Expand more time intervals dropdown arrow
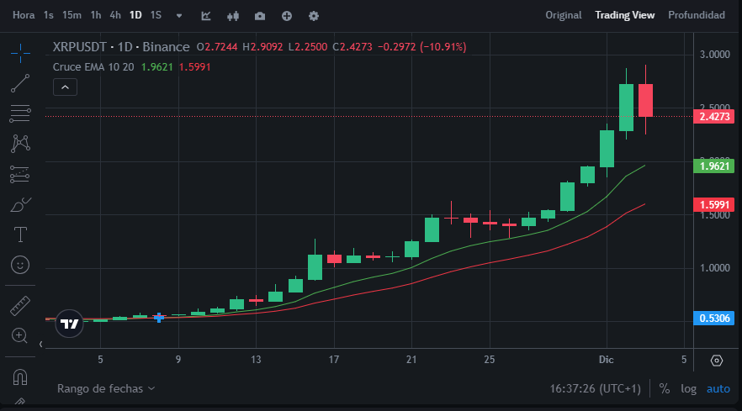The height and width of the screenshot is (411, 742). click(x=179, y=16)
